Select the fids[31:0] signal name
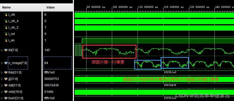Viewport: 234px width, 101px height. coord(15,72)
